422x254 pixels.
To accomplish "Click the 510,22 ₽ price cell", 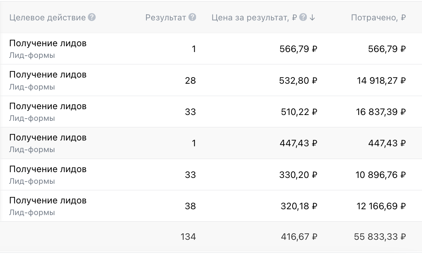I will (299, 112).
